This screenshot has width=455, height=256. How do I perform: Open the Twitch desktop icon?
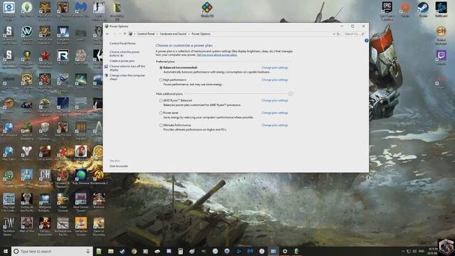point(441,57)
